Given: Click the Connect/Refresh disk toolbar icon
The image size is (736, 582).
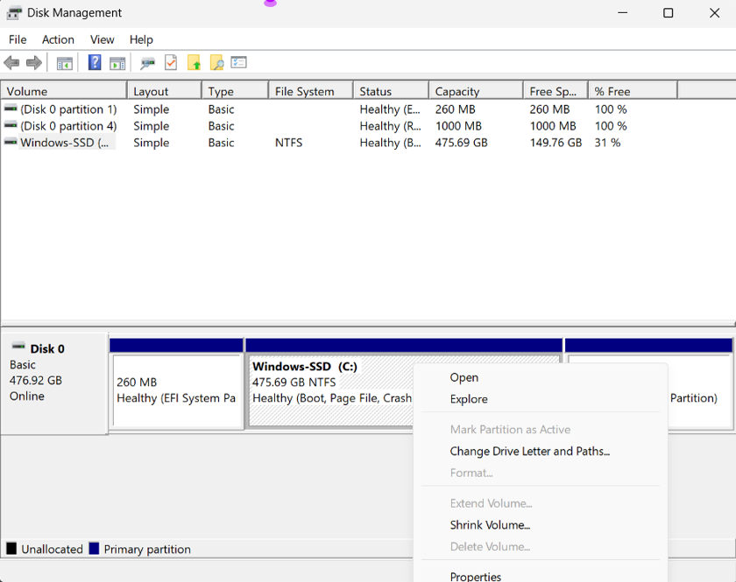Looking at the screenshot, I should pos(148,63).
